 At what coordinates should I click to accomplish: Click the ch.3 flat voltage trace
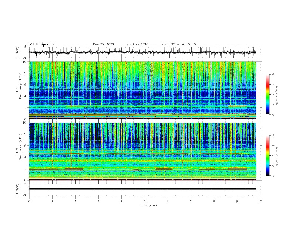point(142,189)
